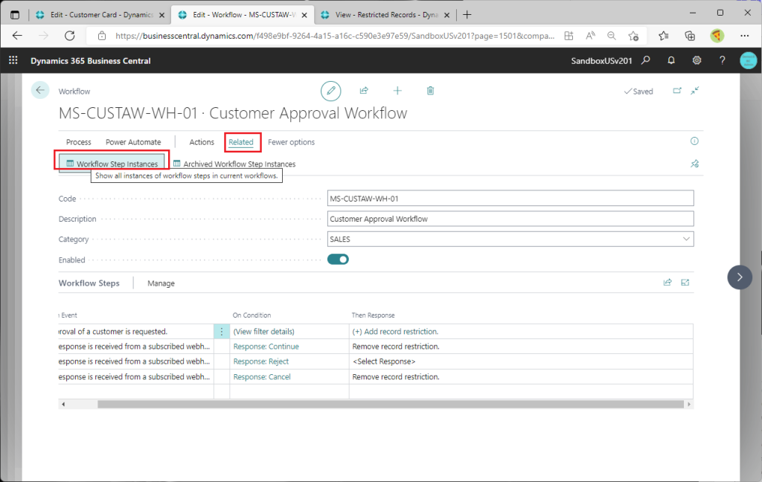Open (View filter details) link
The image size is (762, 482).
pos(264,332)
